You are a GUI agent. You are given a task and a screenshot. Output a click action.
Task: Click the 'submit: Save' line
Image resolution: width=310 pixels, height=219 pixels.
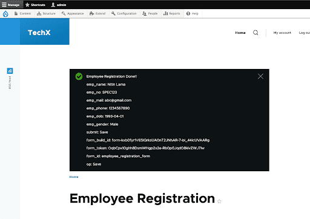coord(97,132)
